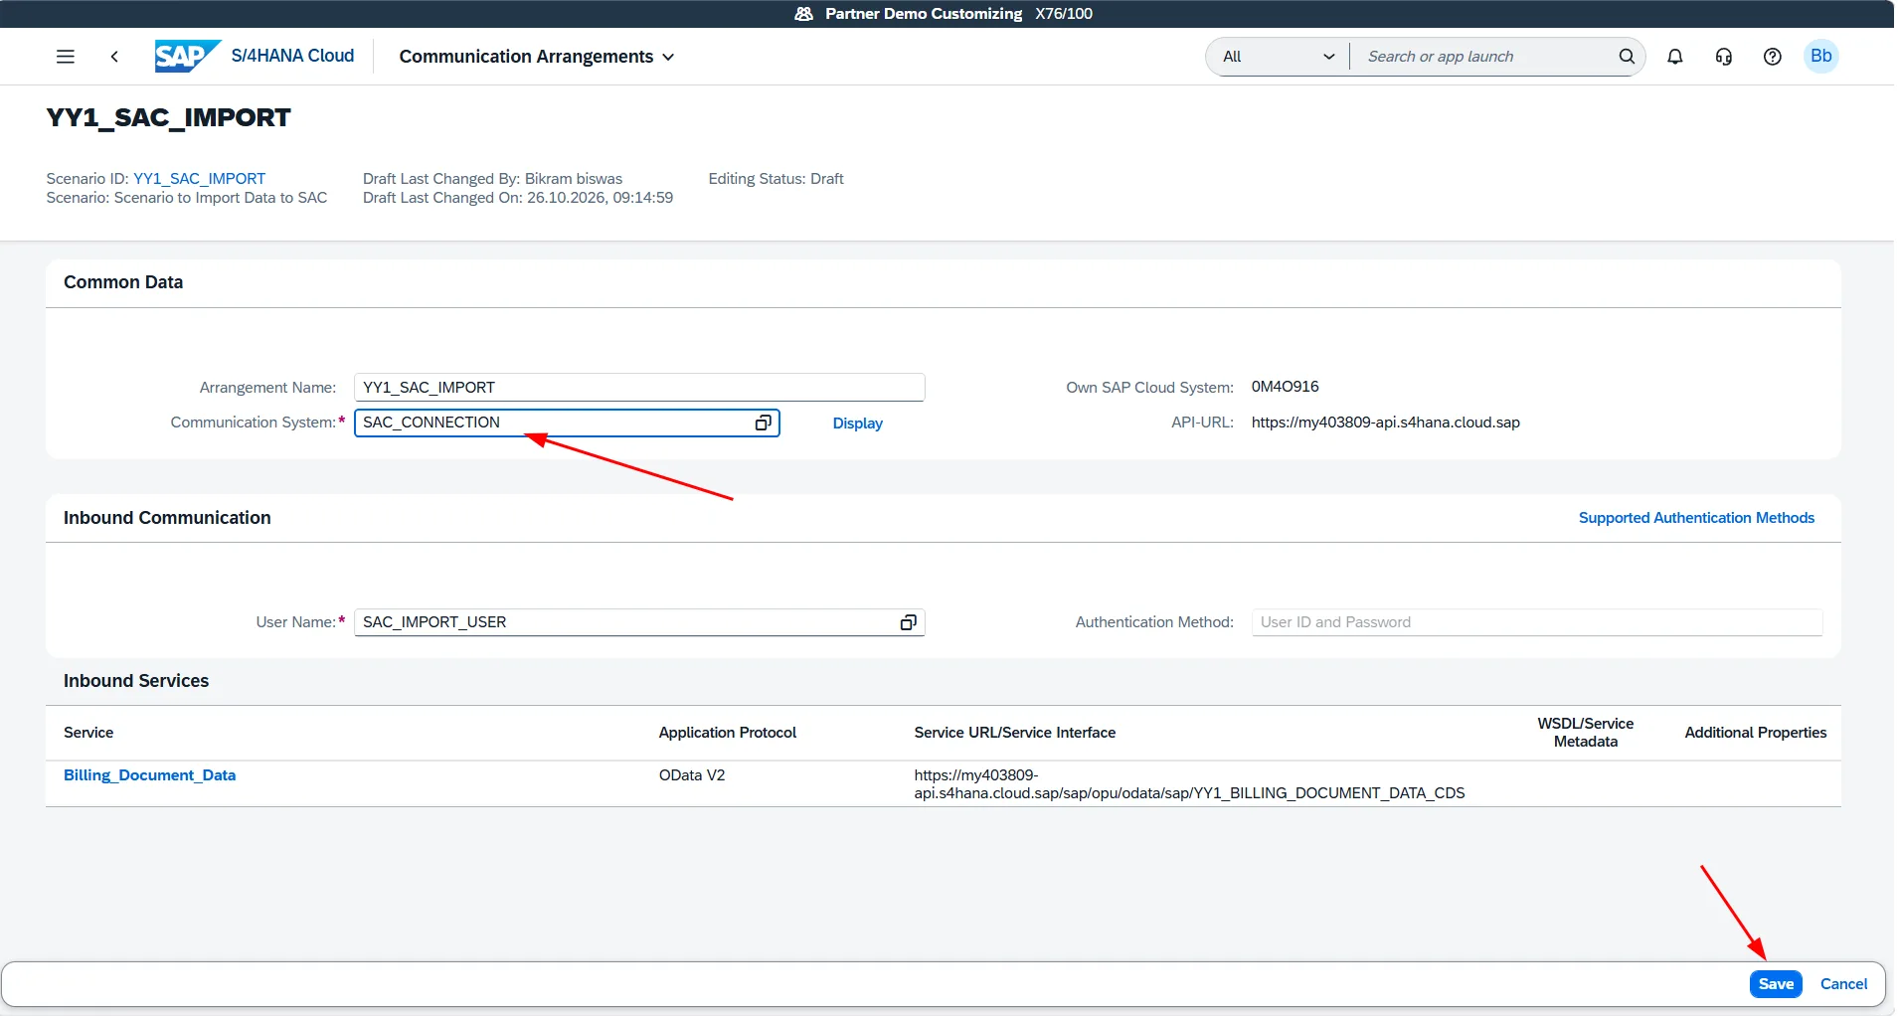
Task: Open the Billing_Document_Data service link
Action: tap(149, 775)
